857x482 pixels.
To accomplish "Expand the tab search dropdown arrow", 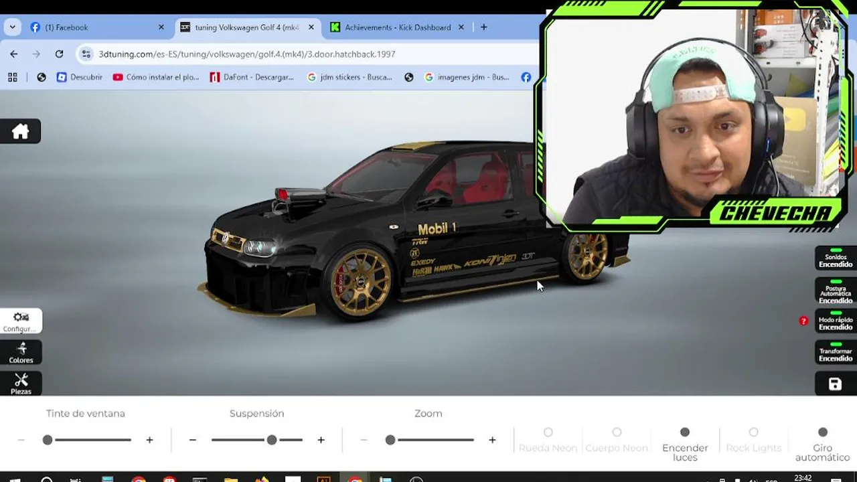I will tap(12, 27).
